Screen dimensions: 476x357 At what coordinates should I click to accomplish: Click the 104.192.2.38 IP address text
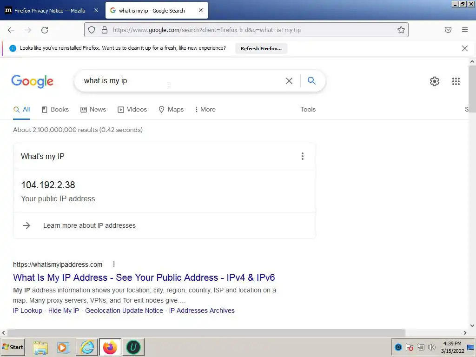[x=48, y=185]
